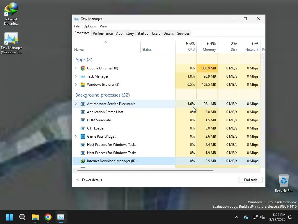
Task: Click the taskbar clock showing 6:02 PM
Action: pyautogui.click(x=277, y=217)
